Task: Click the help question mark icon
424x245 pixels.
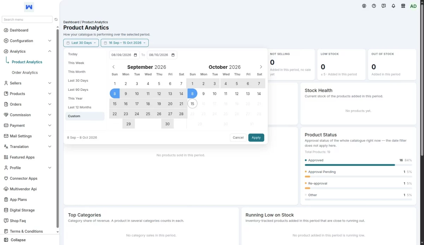Action: pos(374,6)
